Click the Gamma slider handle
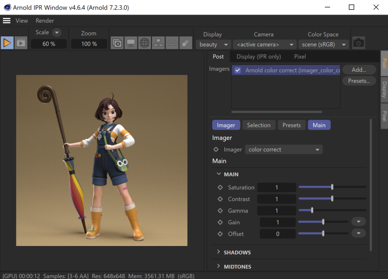388x279 pixels. pyautogui.click(x=312, y=210)
